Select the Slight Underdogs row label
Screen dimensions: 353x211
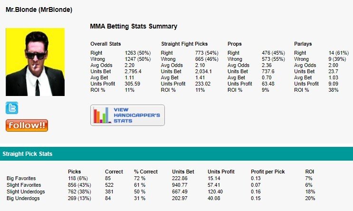pos(25,192)
